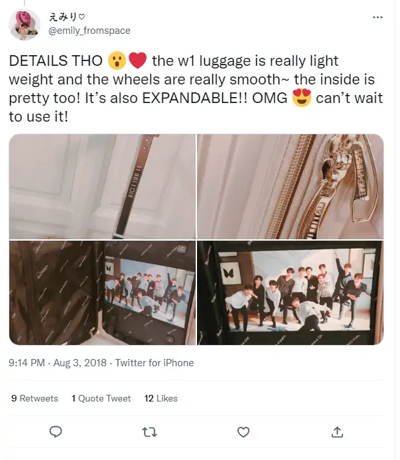Show the 1 Quote Tweet list
The width and height of the screenshot is (400, 460).
pyautogui.click(x=101, y=398)
